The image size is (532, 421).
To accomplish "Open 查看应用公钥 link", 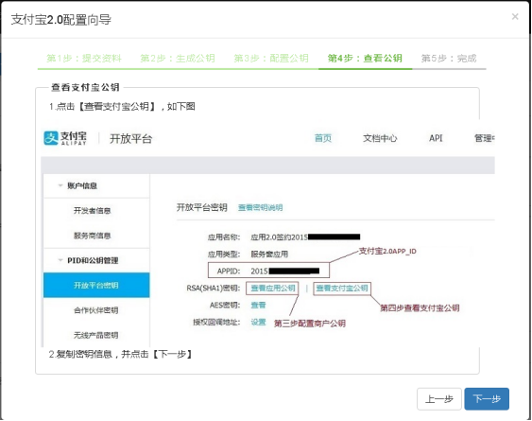I will (x=273, y=289).
